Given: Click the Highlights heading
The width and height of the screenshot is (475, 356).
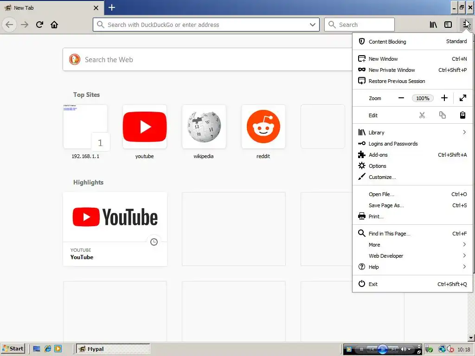Looking at the screenshot, I should coord(88,182).
